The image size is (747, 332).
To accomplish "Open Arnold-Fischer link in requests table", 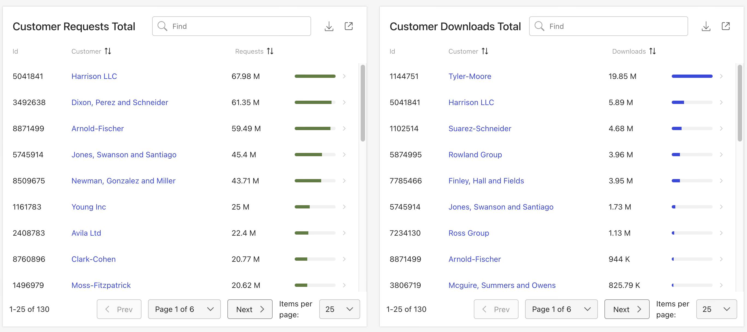I will pos(97,128).
